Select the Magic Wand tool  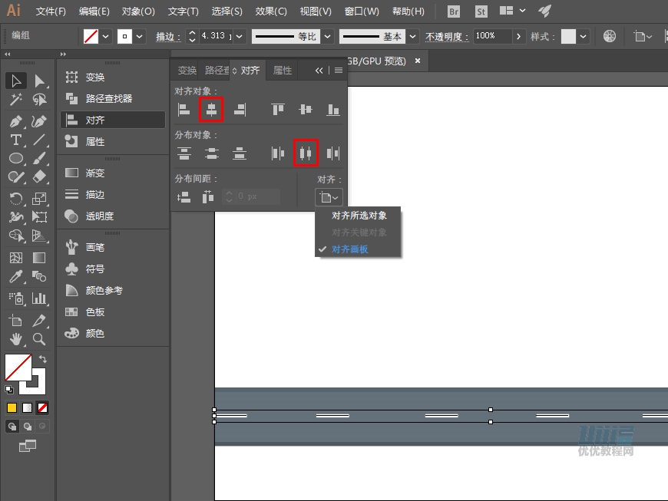point(16,101)
